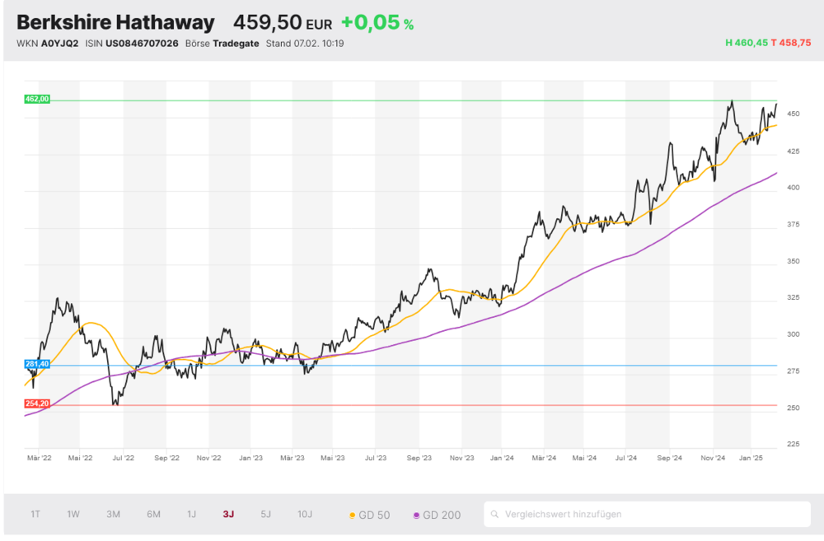Choose the active 3J time range
This screenshot has height=541, width=824.
pyautogui.click(x=228, y=514)
